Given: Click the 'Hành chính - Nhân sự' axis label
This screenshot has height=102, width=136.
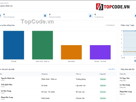Looking at the screenshot, I should (42, 61).
